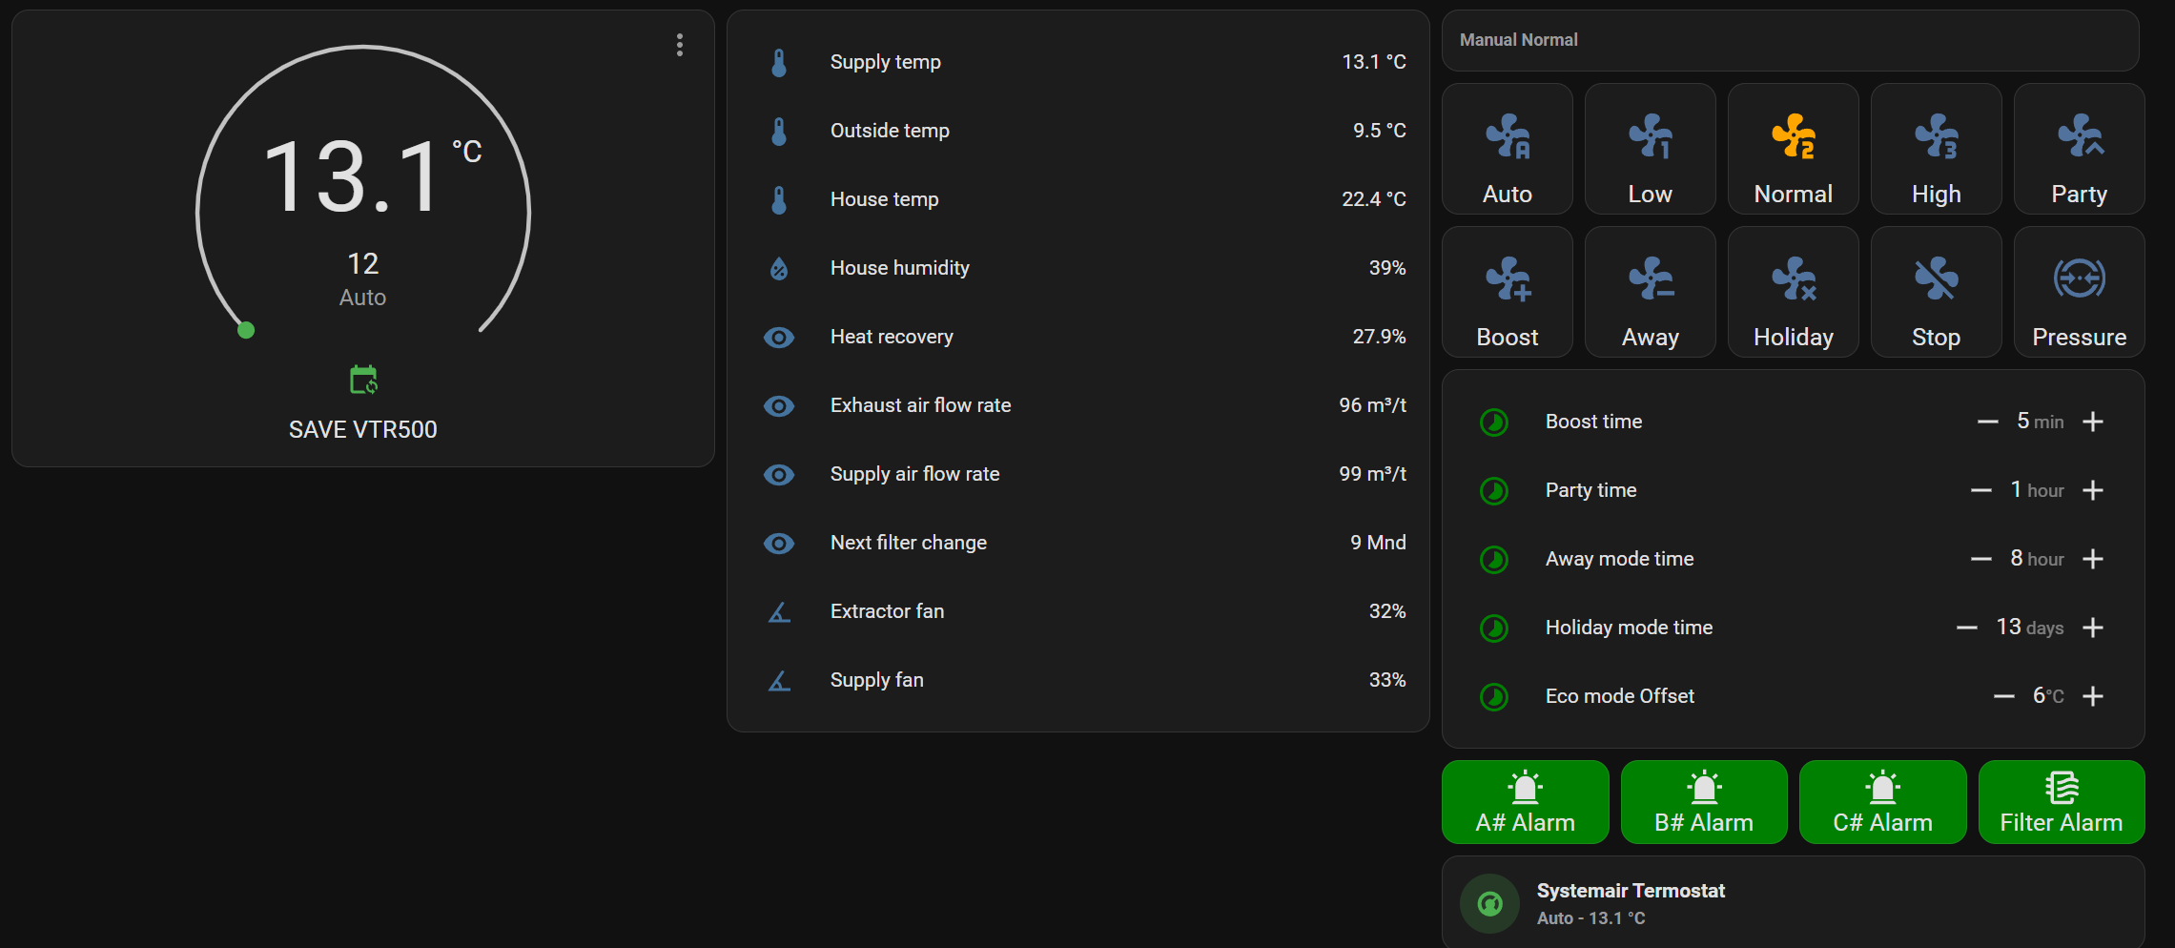Open the thermostat card options menu
The image size is (2175, 948).
[x=680, y=45]
